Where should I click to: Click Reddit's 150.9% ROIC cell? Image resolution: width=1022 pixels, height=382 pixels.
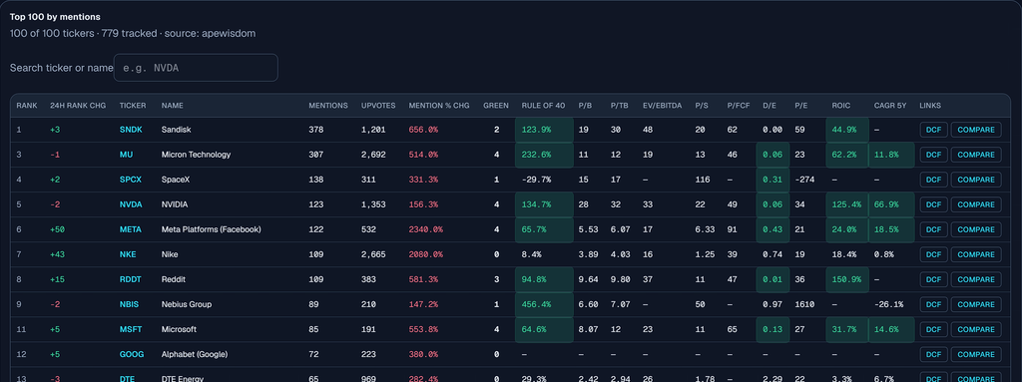(x=846, y=279)
